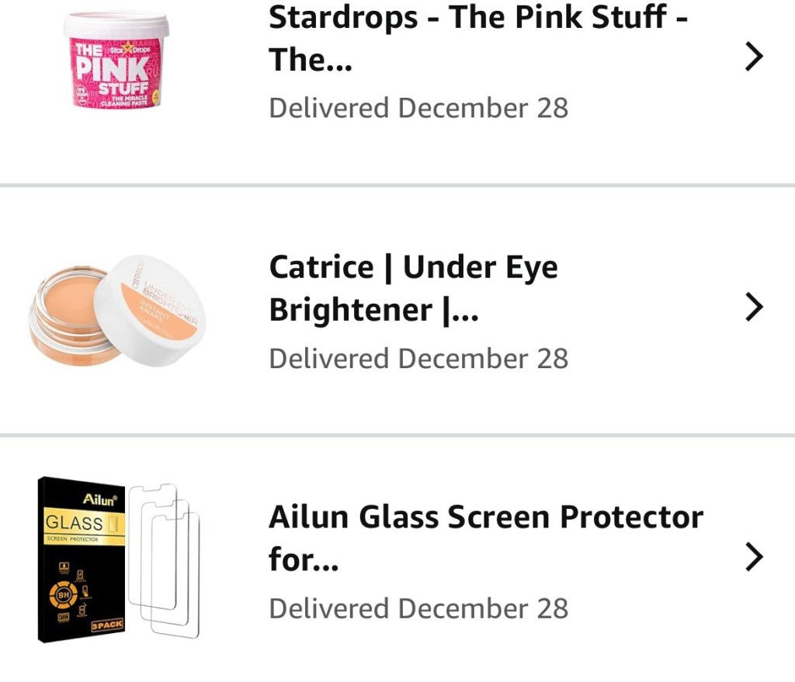Click the chevron for Ailun Glass order
795x682 pixels.
pos(753,557)
